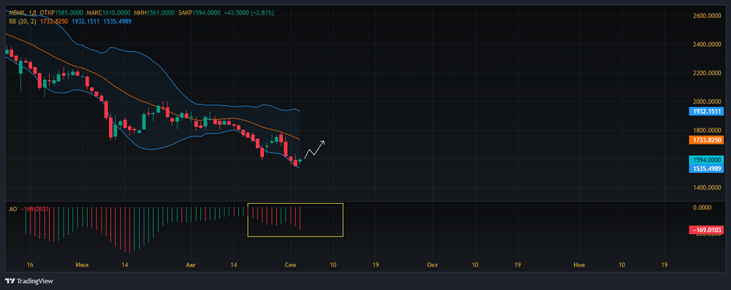Viewport: 731px width, 290px height.
Task: Select the AO indicator legend label
Action: [13, 210]
